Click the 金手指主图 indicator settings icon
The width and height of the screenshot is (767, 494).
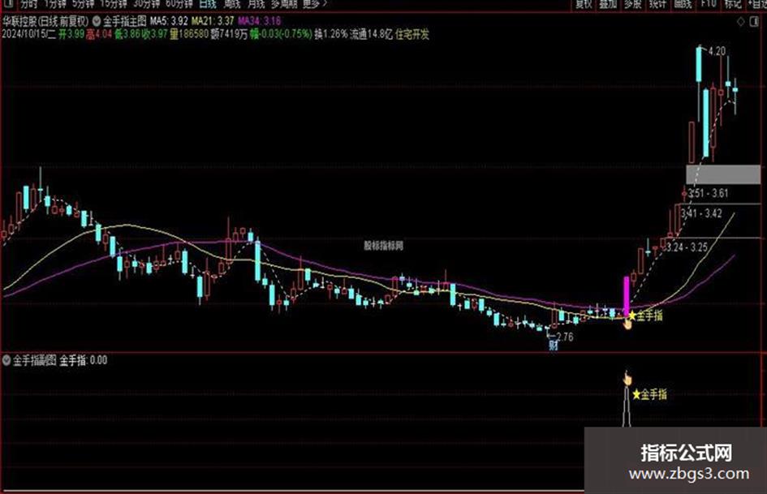coord(97,21)
